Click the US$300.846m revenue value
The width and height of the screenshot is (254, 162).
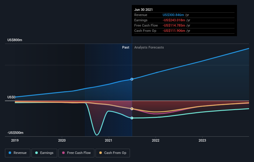pos(173,15)
